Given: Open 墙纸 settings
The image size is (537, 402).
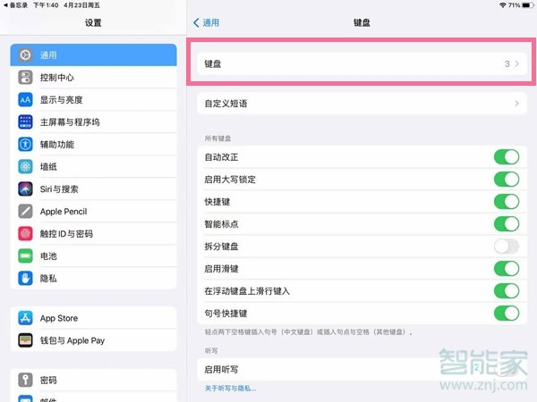Looking at the screenshot, I should coord(93,166).
